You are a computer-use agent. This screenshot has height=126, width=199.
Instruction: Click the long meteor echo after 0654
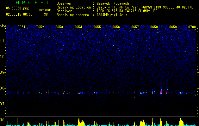pos(82,93)
